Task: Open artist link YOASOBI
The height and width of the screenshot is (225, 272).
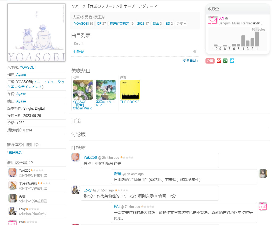Action: pos(28,67)
